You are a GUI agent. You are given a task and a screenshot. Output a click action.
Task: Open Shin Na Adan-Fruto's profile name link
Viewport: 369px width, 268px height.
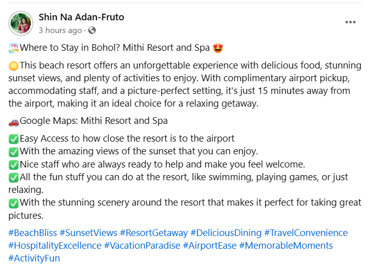point(81,17)
